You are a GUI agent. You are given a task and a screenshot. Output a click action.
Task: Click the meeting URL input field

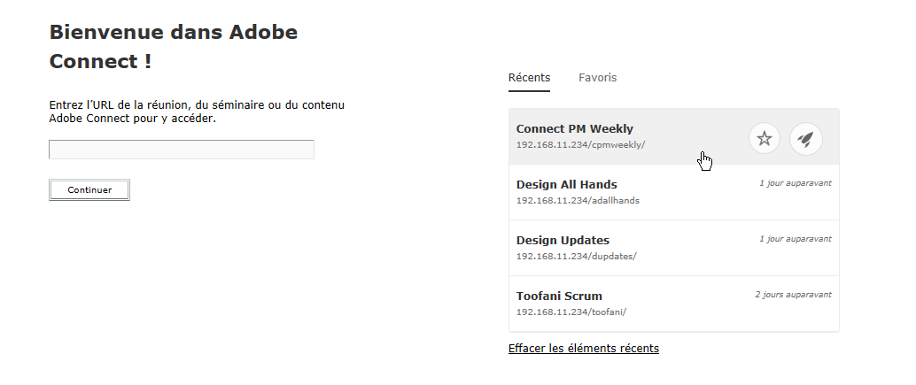tap(182, 150)
